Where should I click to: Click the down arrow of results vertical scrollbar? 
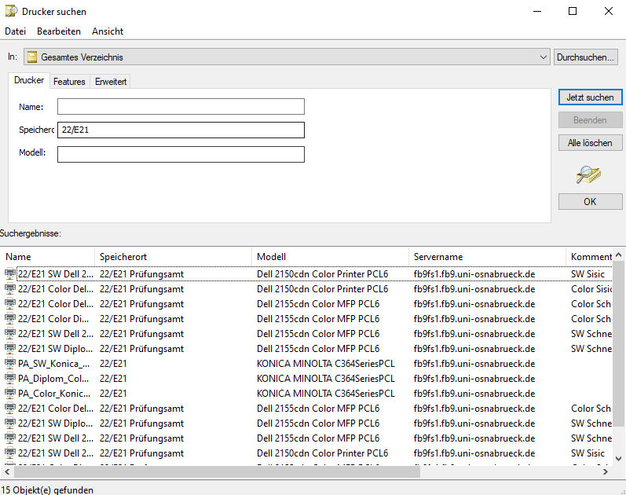pos(618,459)
